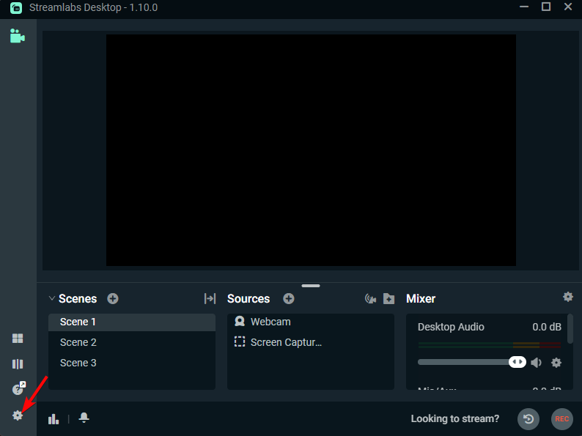Screen dimensions: 582x436
Task: Select the Webcam source
Action: point(311,322)
